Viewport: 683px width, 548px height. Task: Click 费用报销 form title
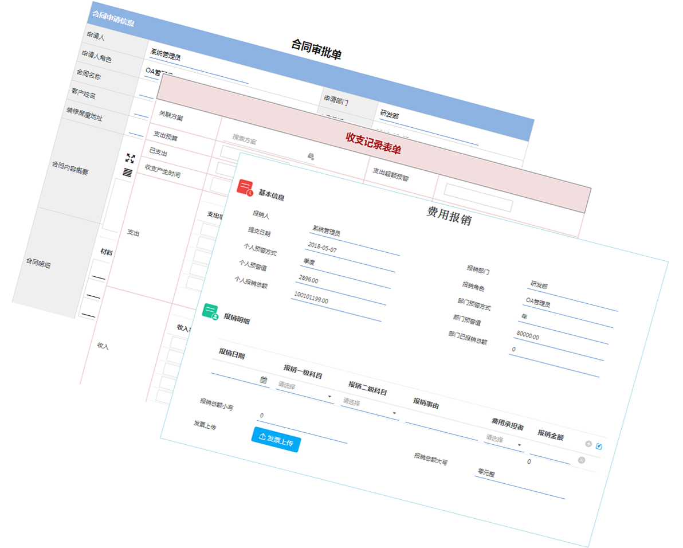click(449, 216)
